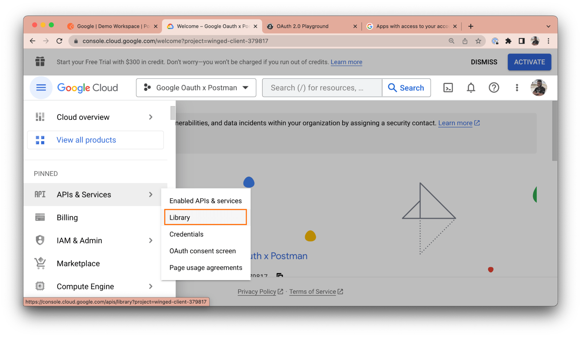Open Learn more link in trial banner

click(346, 62)
